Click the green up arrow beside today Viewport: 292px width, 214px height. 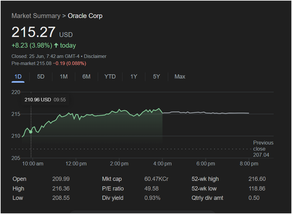[56, 45]
